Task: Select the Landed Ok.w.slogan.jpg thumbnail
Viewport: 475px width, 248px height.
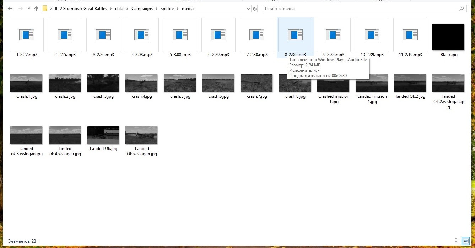Action: (x=141, y=135)
